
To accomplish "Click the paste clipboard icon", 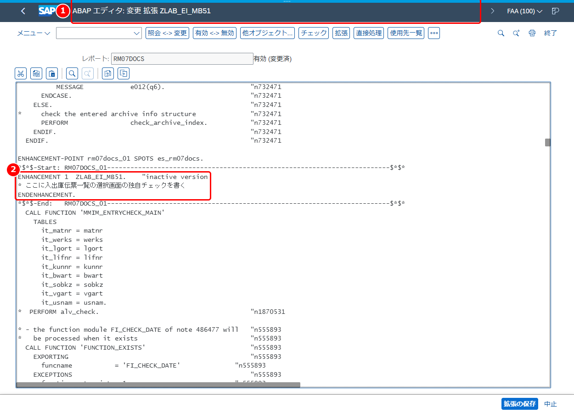I will 52,73.
